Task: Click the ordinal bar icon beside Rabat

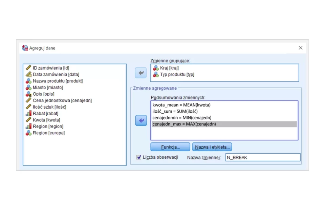Action: click(x=28, y=113)
